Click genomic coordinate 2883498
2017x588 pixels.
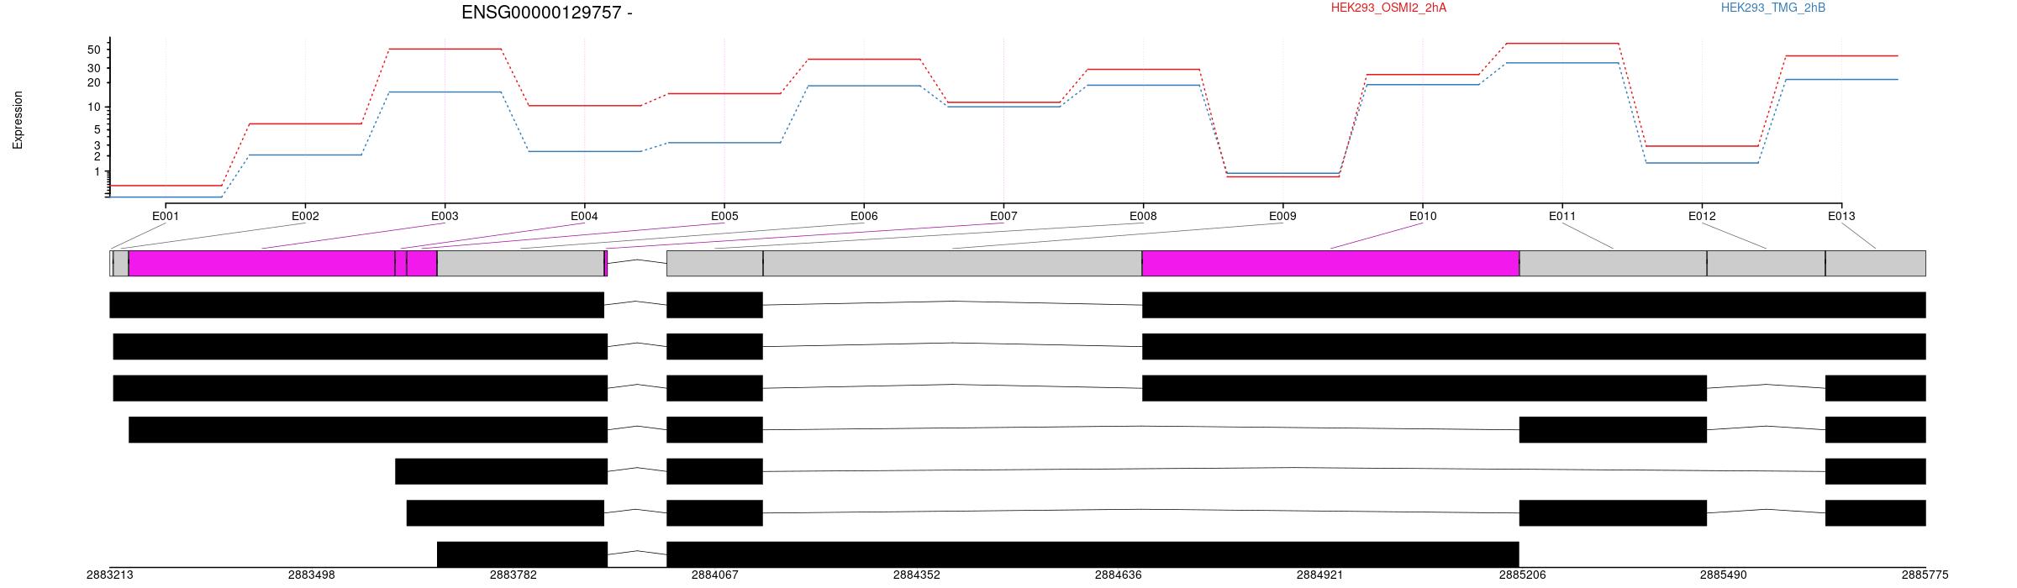[x=311, y=575]
